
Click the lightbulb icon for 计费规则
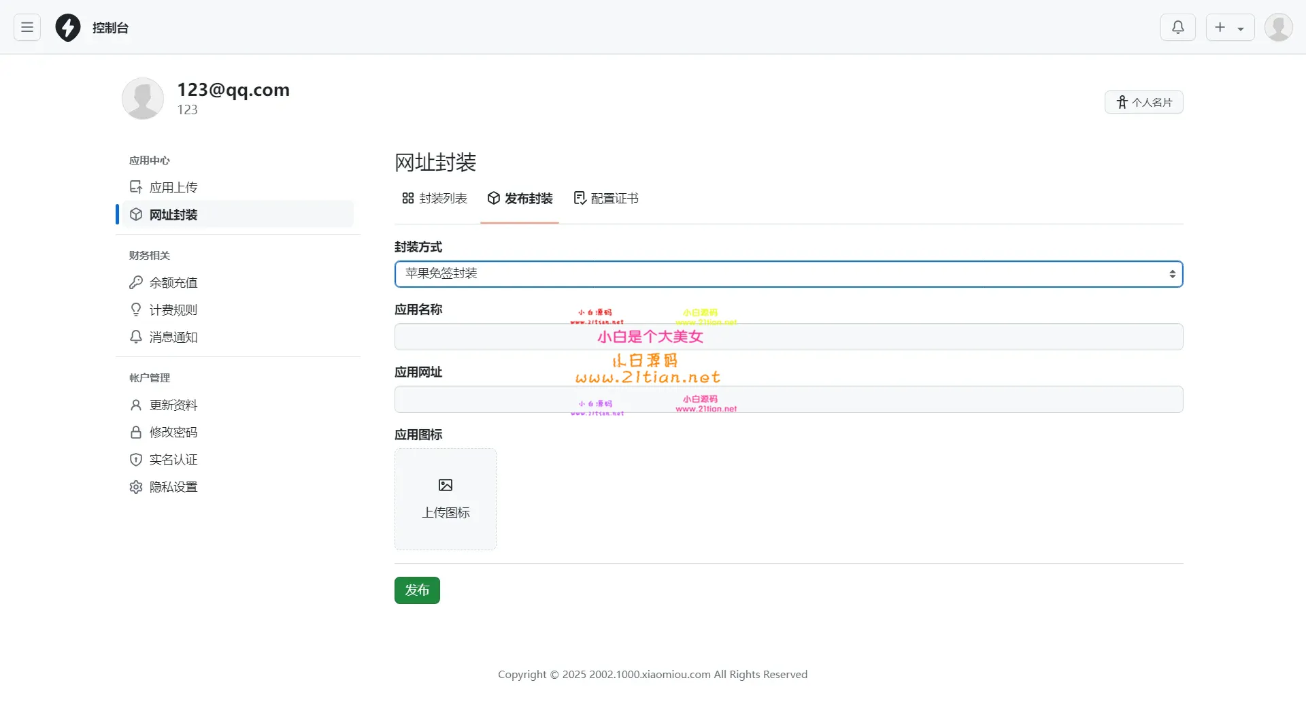136,309
